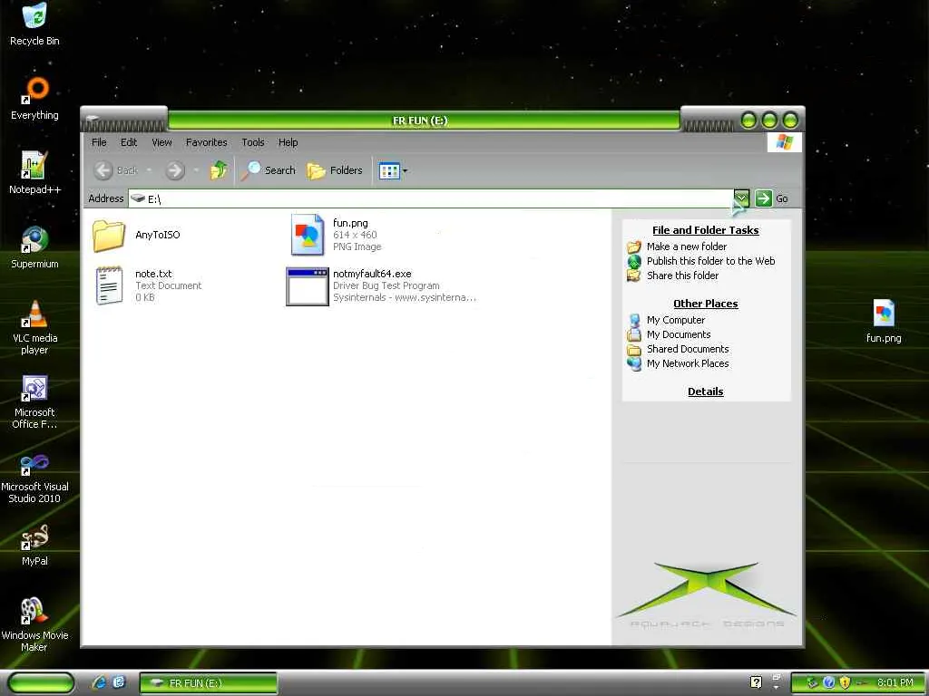Click the green Go arrow button

coord(764,198)
